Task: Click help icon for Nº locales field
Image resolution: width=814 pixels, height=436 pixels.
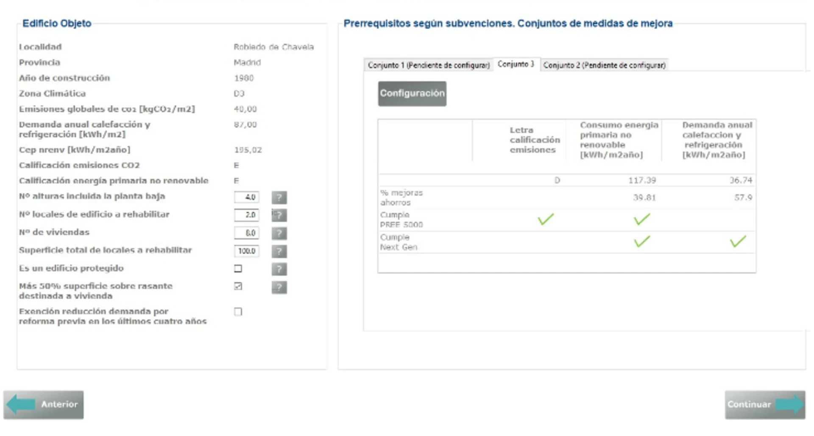Action: (x=279, y=215)
